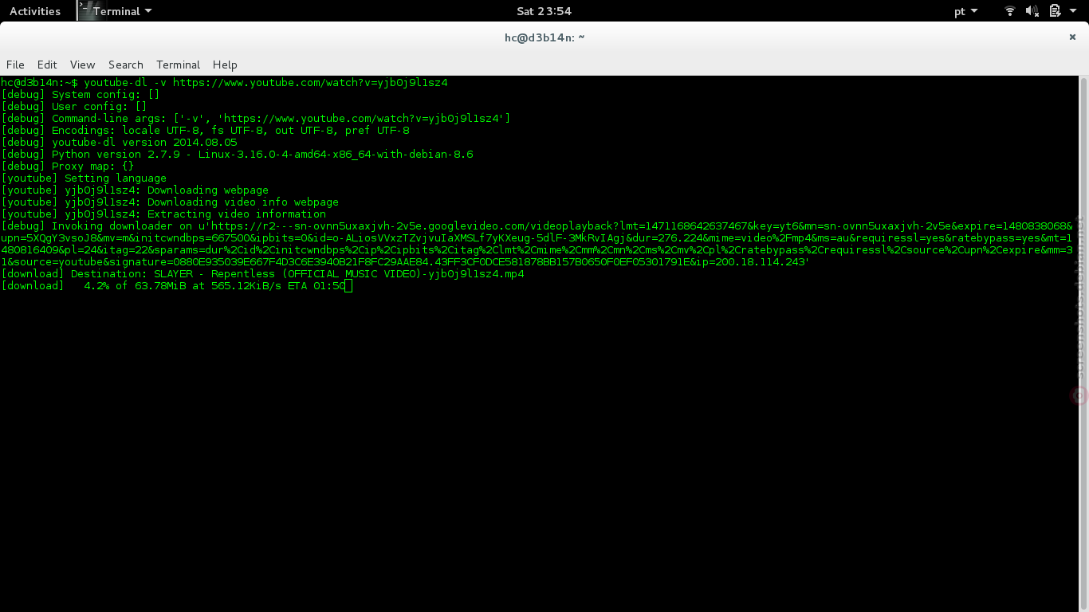Click the terminal cursor block after ETA
1089x612 pixels.
click(x=348, y=285)
